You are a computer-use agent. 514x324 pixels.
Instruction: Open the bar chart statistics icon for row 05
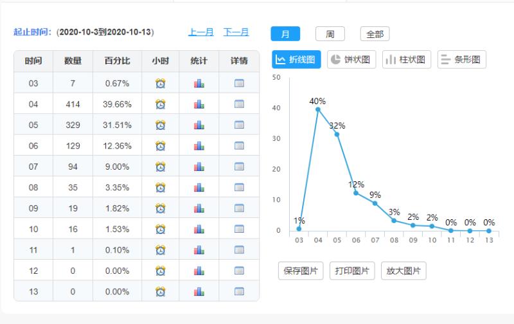(x=199, y=125)
